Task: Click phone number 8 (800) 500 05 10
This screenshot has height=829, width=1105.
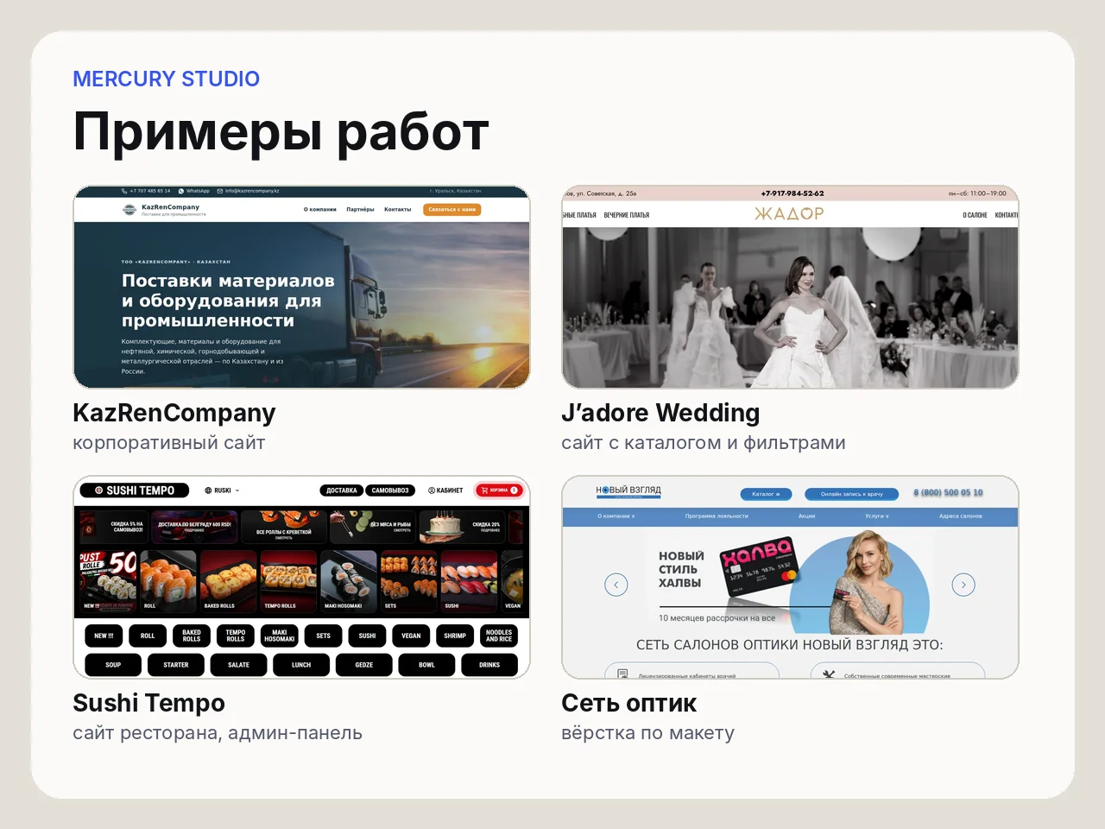Action: (948, 493)
